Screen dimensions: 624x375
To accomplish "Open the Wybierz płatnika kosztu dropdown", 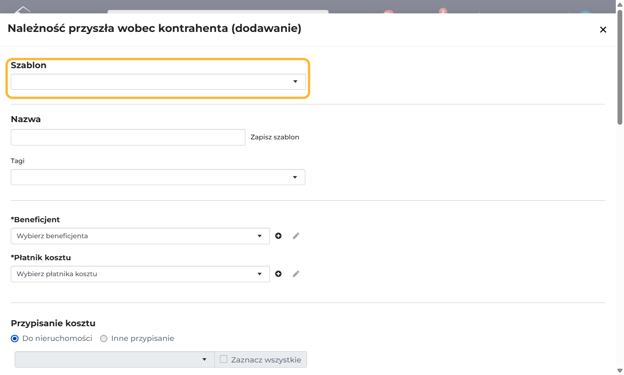I will tap(140, 274).
